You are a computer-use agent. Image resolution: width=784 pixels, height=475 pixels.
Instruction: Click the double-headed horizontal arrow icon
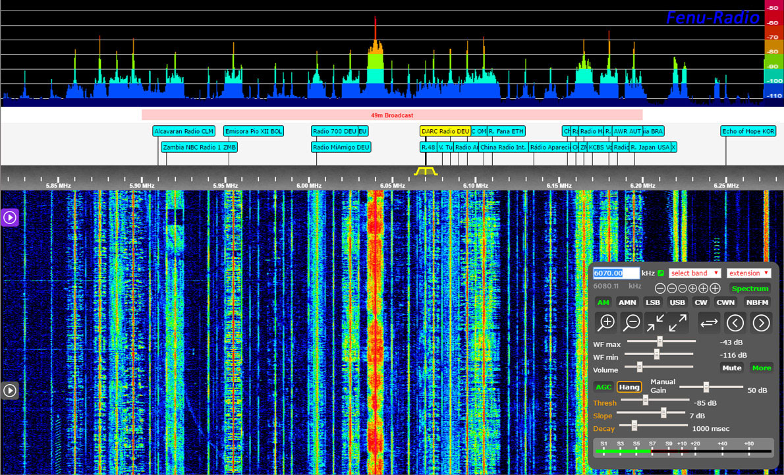(709, 323)
